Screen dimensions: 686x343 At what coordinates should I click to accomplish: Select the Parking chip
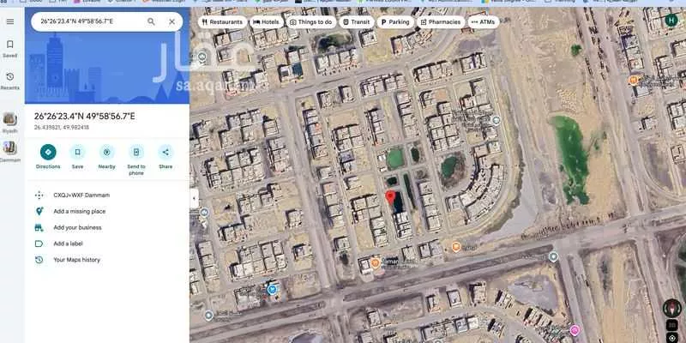point(395,21)
